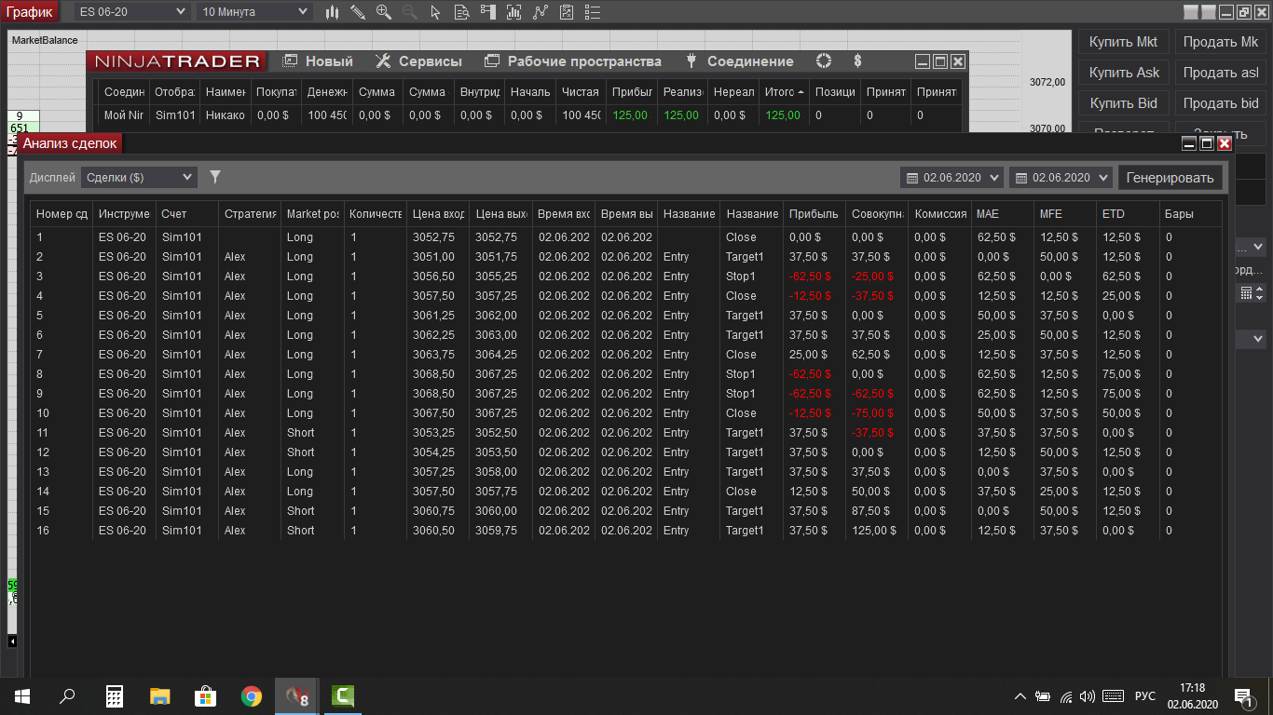Image resolution: width=1273 pixels, height=715 pixels.
Task: Open the ES 06-20 instrument dropdown
Action: [132, 12]
